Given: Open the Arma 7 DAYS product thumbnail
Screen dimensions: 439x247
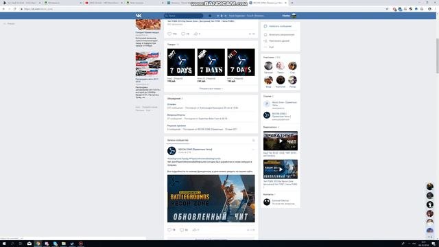Looking at the screenshot, I should coord(211,62).
